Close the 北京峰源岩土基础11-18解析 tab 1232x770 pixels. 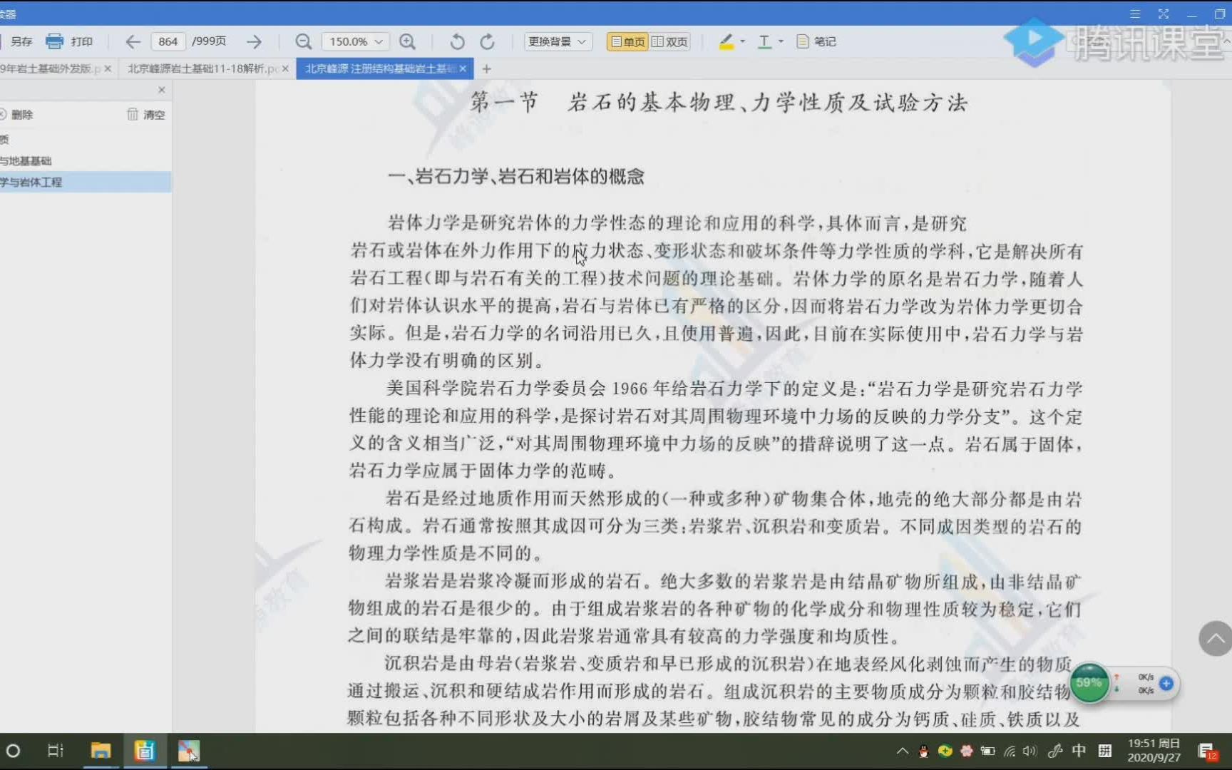tap(285, 68)
